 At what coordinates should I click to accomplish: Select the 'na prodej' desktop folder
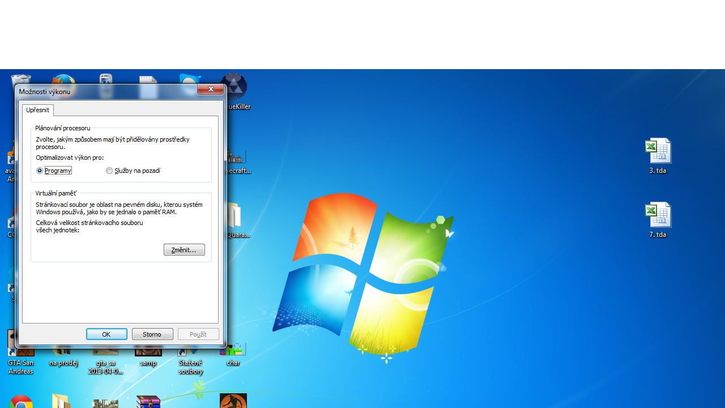click(63, 357)
